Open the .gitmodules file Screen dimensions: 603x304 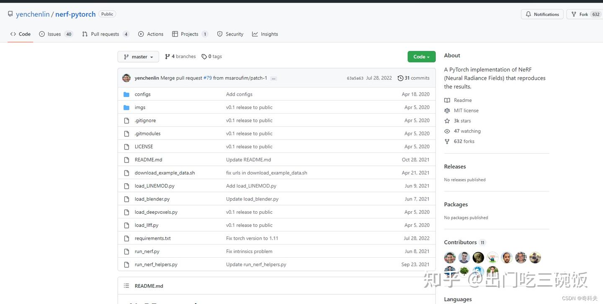(x=147, y=134)
